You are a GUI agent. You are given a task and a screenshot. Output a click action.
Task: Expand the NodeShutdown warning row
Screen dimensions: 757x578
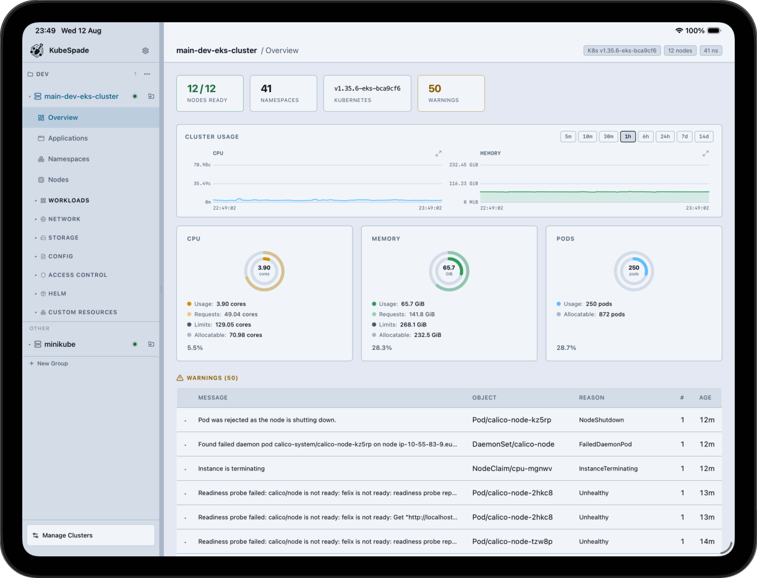tap(185, 420)
